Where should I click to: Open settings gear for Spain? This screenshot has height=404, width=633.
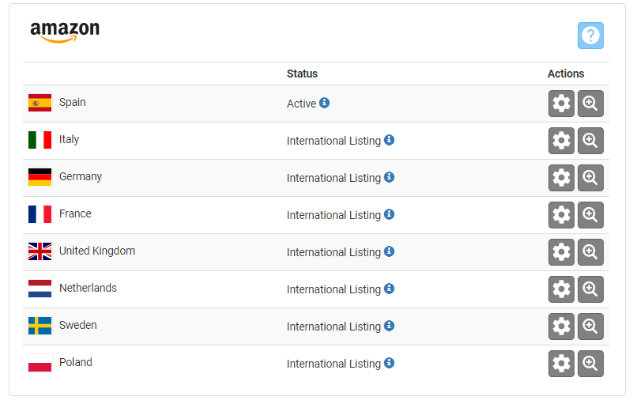tap(561, 104)
